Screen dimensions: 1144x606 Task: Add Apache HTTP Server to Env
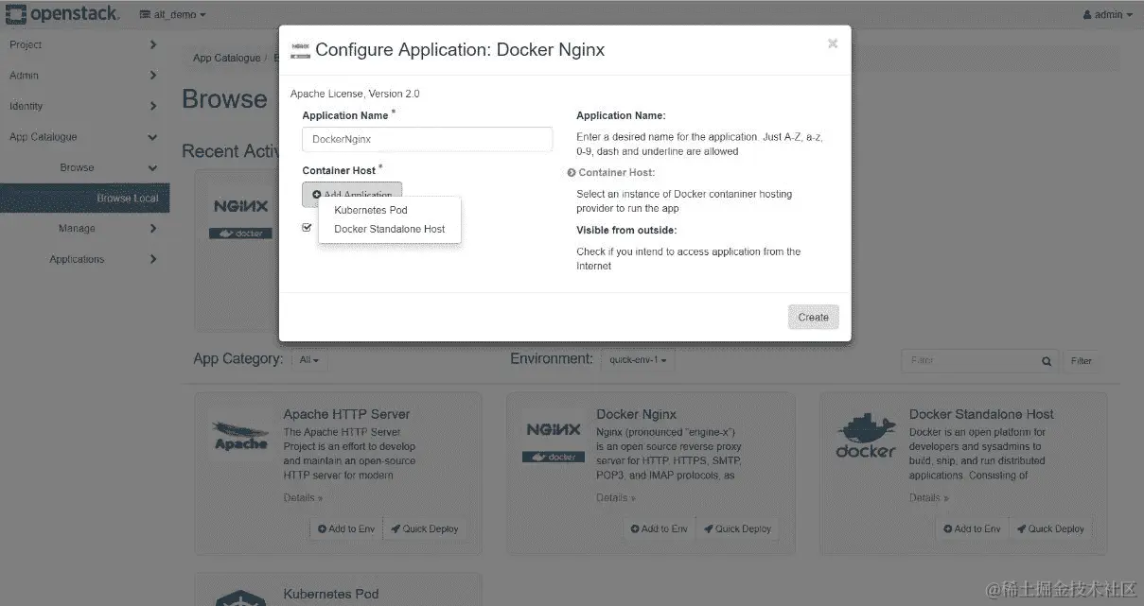pos(346,528)
